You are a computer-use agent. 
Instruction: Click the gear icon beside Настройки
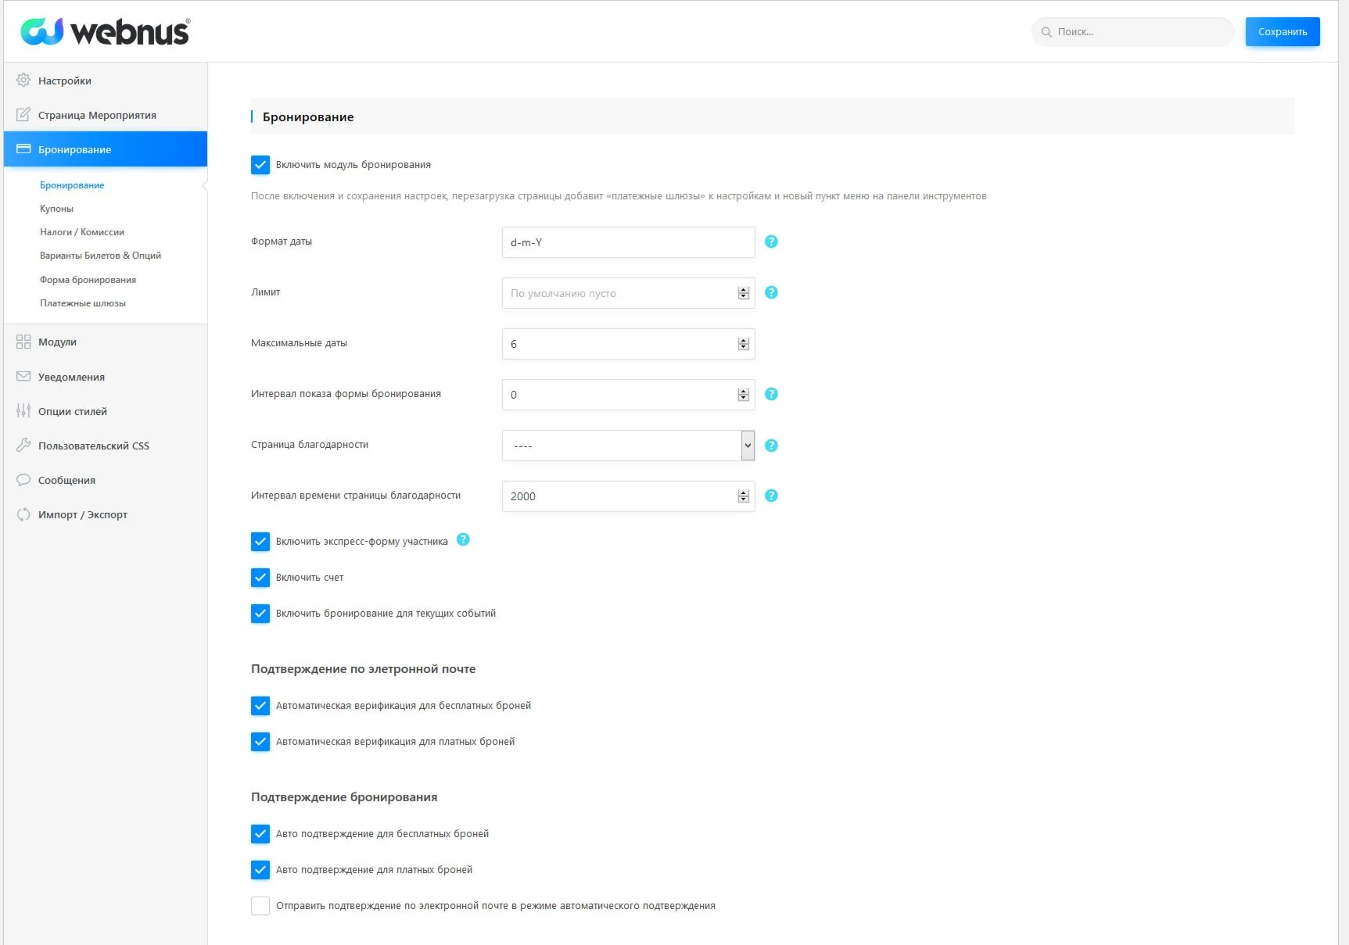pos(23,81)
